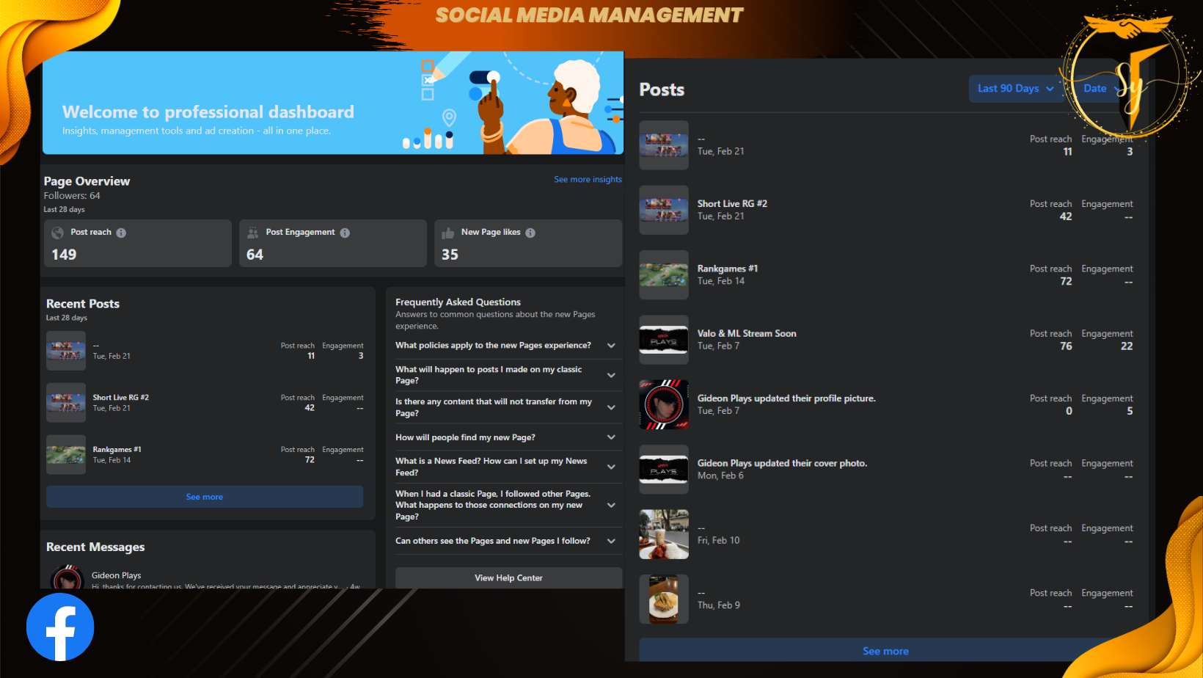Expand 'When I had a classic Page' question

pyautogui.click(x=611, y=505)
